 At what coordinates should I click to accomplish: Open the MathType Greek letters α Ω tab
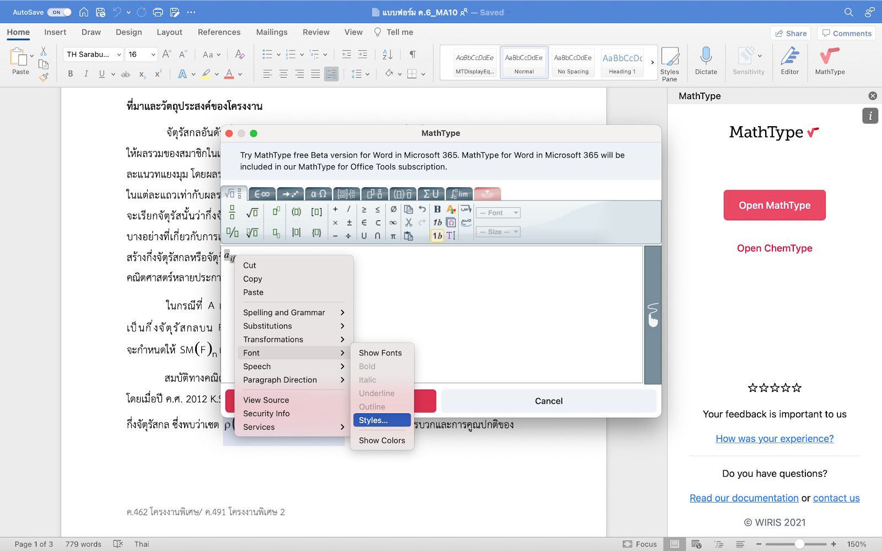click(x=318, y=194)
